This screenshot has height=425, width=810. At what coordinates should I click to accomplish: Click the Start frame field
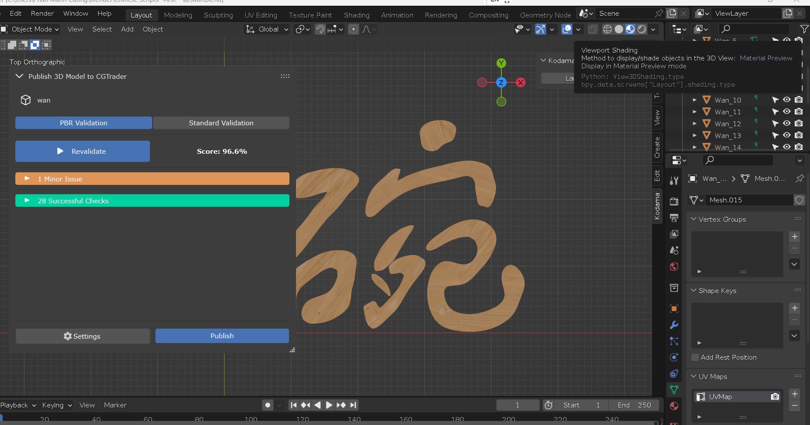pyautogui.click(x=581, y=405)
